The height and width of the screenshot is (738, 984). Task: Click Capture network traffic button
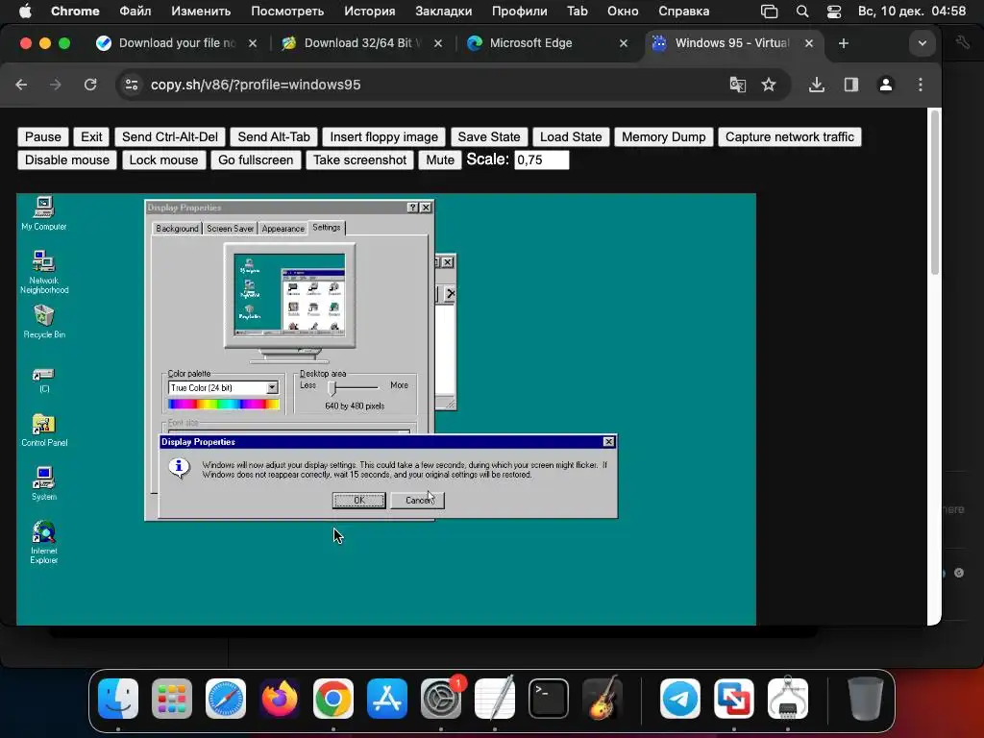pos(790,136)
